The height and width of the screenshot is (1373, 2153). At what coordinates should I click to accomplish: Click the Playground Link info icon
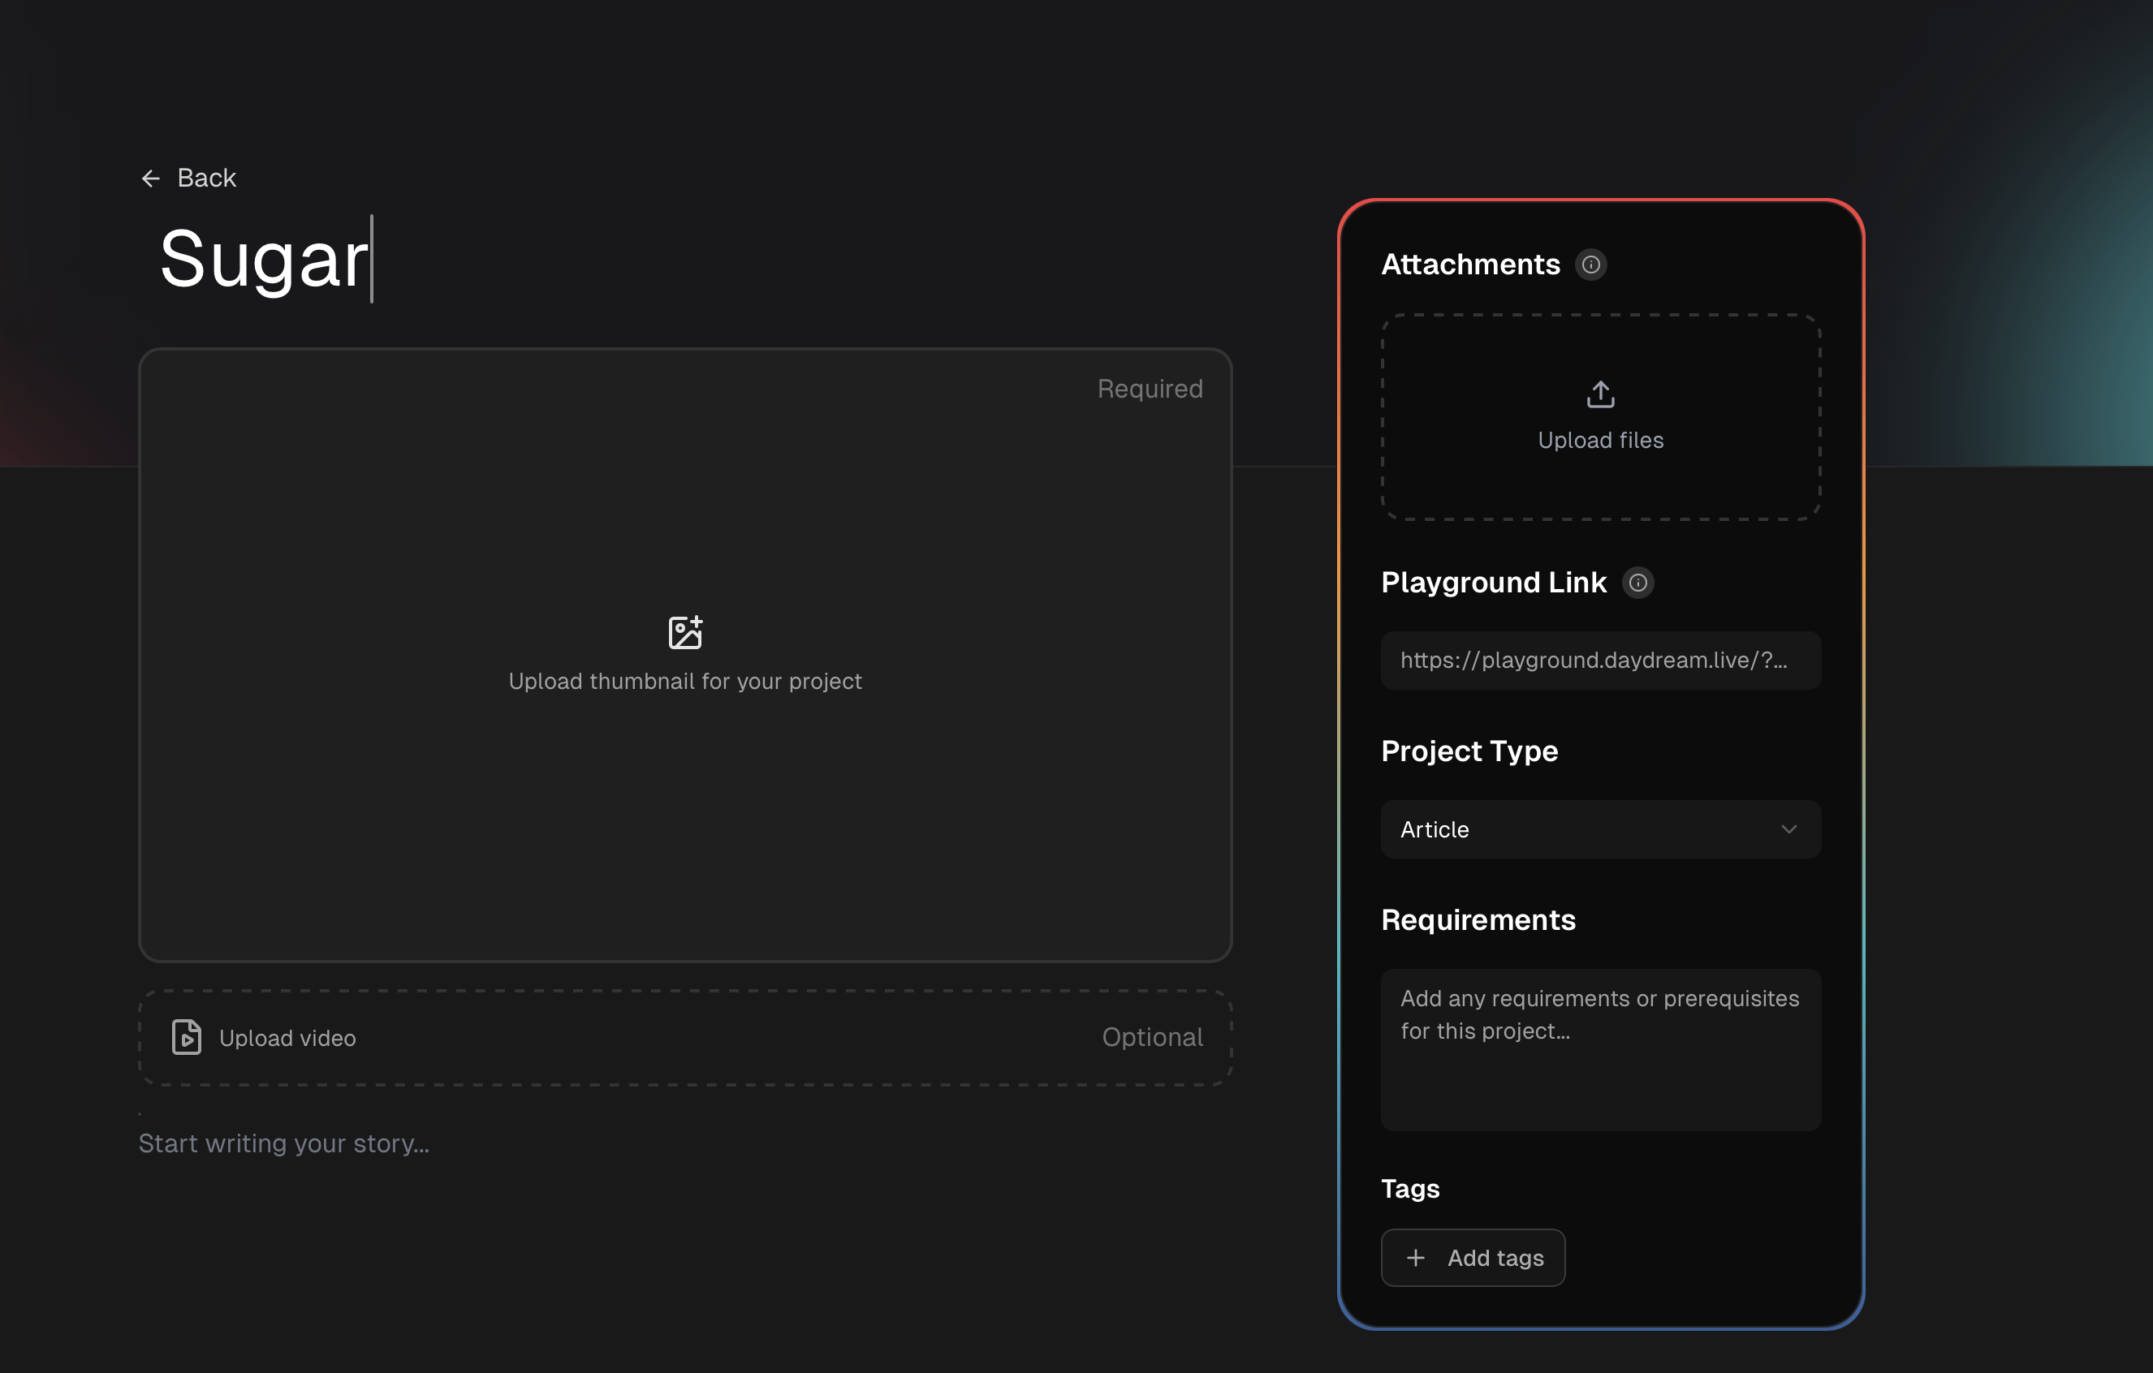point(1637,583)
